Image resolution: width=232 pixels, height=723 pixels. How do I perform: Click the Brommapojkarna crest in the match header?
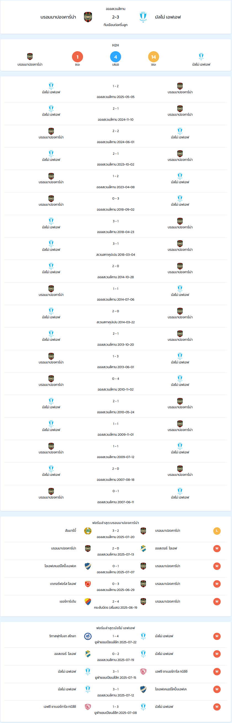88,17
